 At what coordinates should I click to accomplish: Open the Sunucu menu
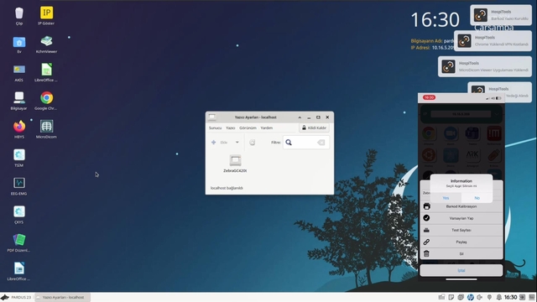pos(215,128)
